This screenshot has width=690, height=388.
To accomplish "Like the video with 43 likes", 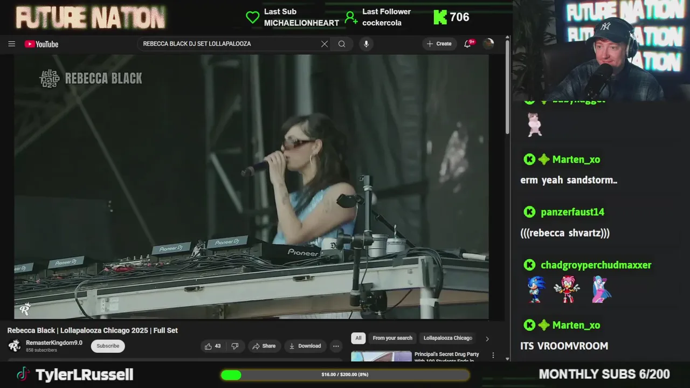I will click(x=213, y=346).
